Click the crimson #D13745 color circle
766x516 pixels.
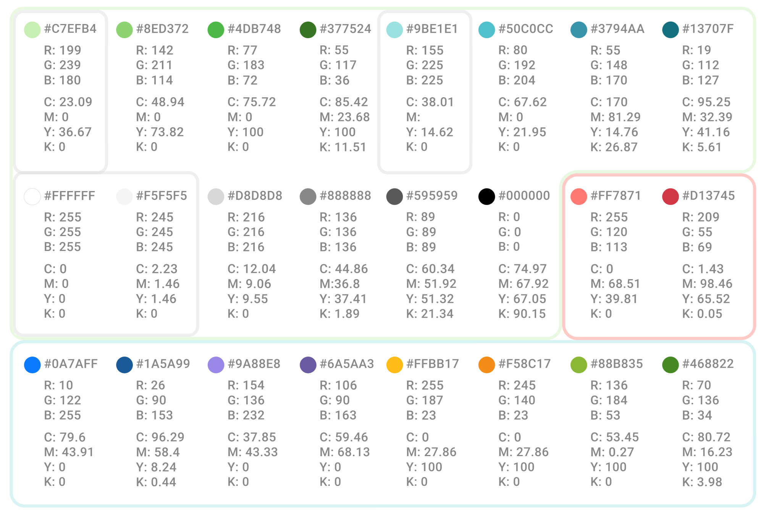point(670,197)
